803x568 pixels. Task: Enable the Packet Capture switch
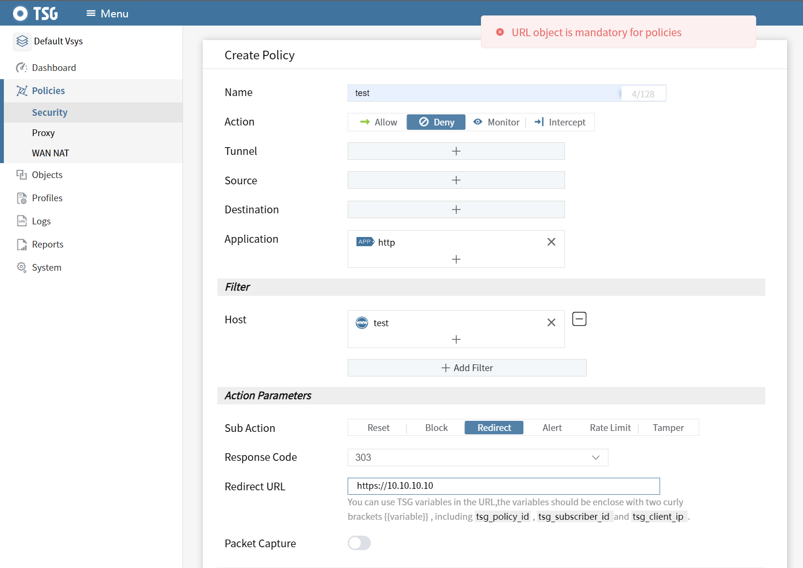click(359, 543)
